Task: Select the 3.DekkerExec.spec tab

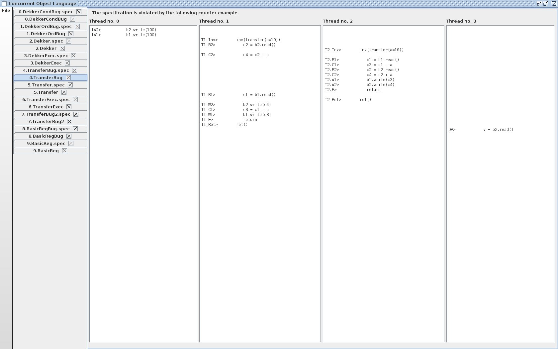Action: click(x=50, y=56)
